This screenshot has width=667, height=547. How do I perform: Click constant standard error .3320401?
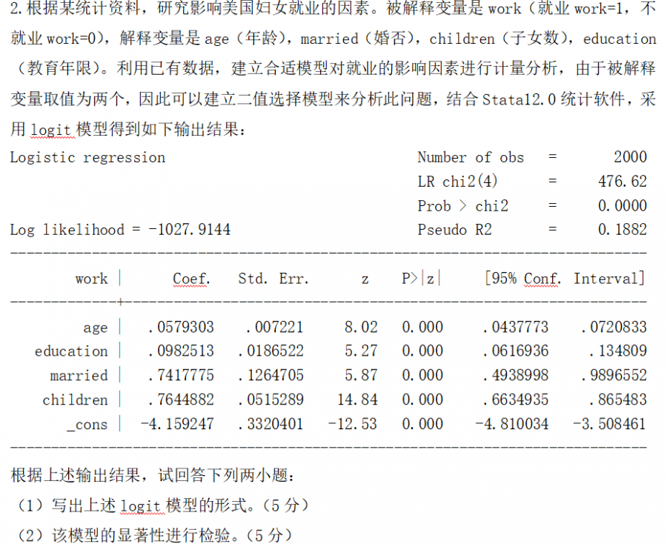tap(271, 424)
